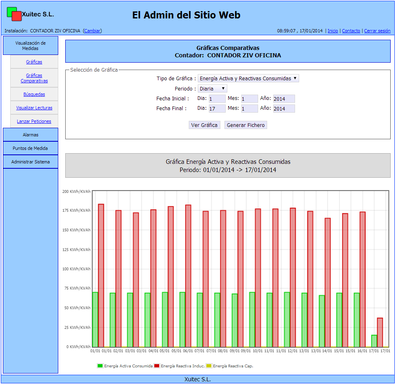Open the Búsquedas submenu link
This screenshot has width=396, height=385.
tap(34, 94)
